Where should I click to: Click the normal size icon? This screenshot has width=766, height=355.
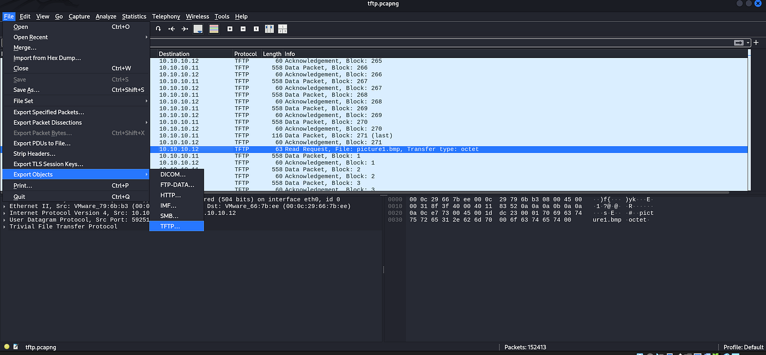pyautogui.click(x=256, y=28)
